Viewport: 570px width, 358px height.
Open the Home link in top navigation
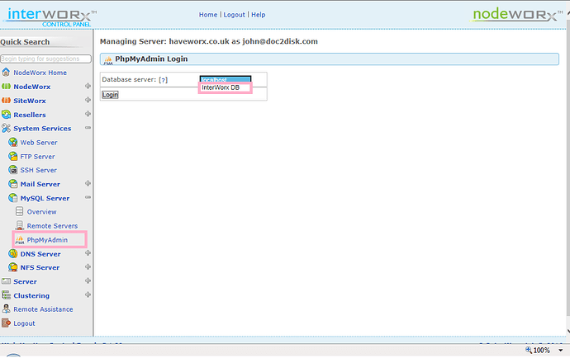pos(208,15)
